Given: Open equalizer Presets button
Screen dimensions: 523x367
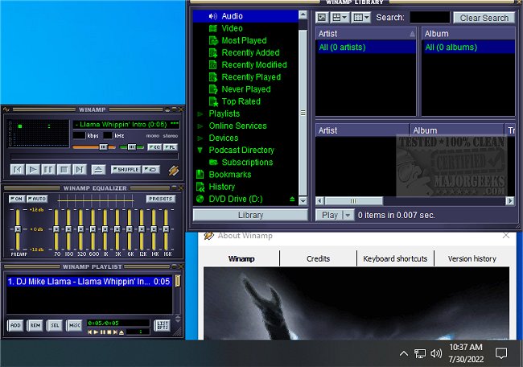Looking at the screenshot, I should [x=160, y=199].
